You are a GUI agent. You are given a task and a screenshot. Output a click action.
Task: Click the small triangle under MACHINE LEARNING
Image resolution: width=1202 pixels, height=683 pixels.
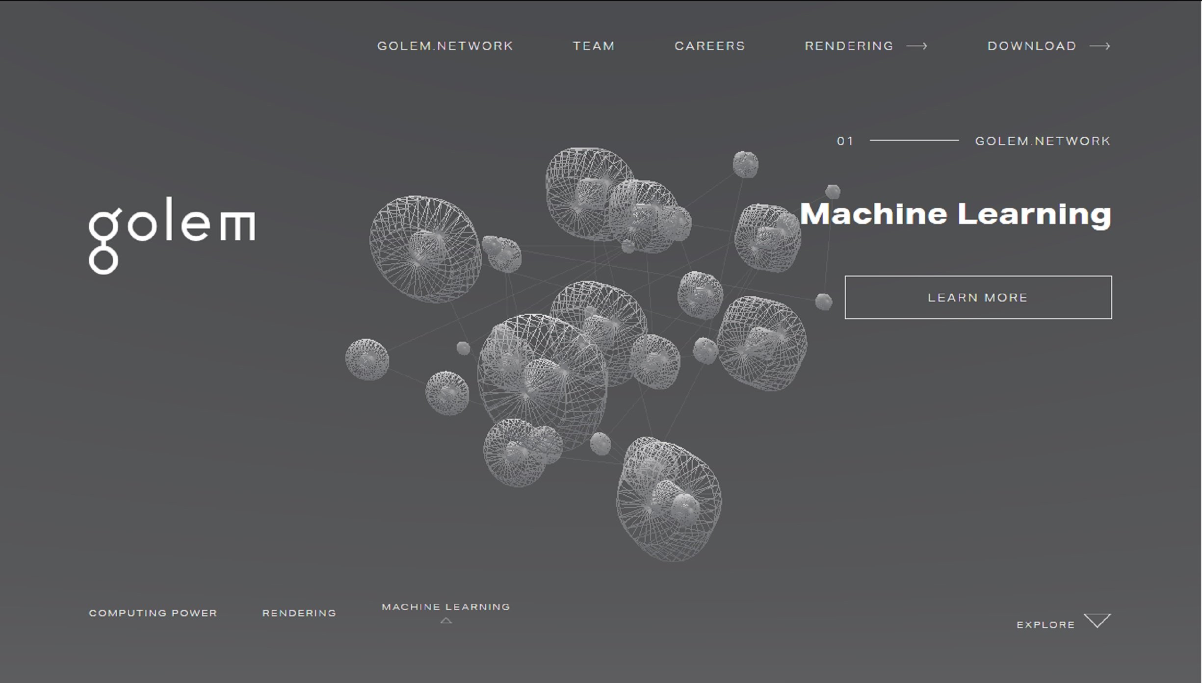pyautogui.click(x=446, y=621)
